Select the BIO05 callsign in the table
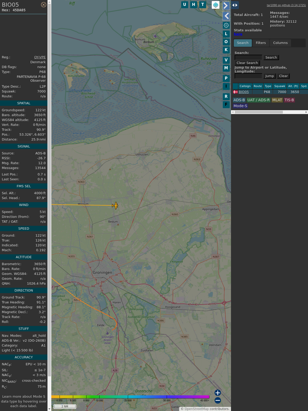Viewport: 308px width, 411px height. [244, 92]
